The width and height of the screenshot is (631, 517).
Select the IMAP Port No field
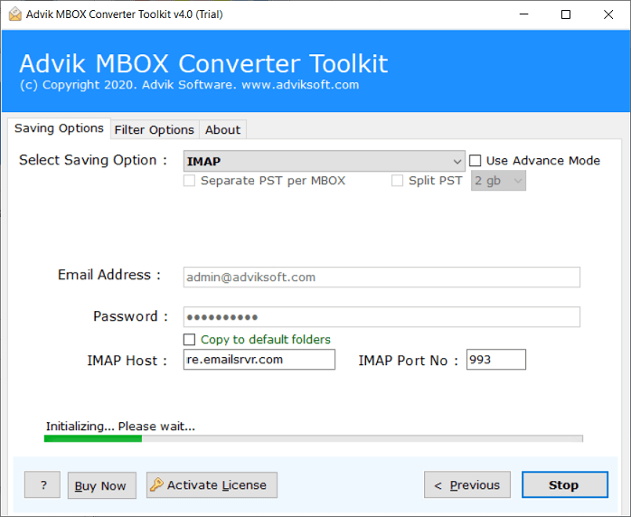495,360
